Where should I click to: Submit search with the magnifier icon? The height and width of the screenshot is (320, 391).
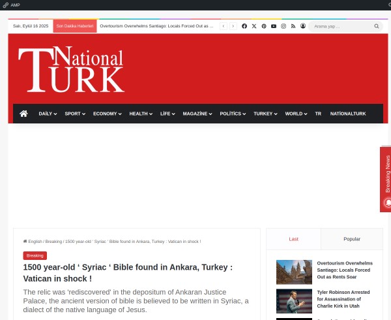pyautogui.click(x=376, y=26)
